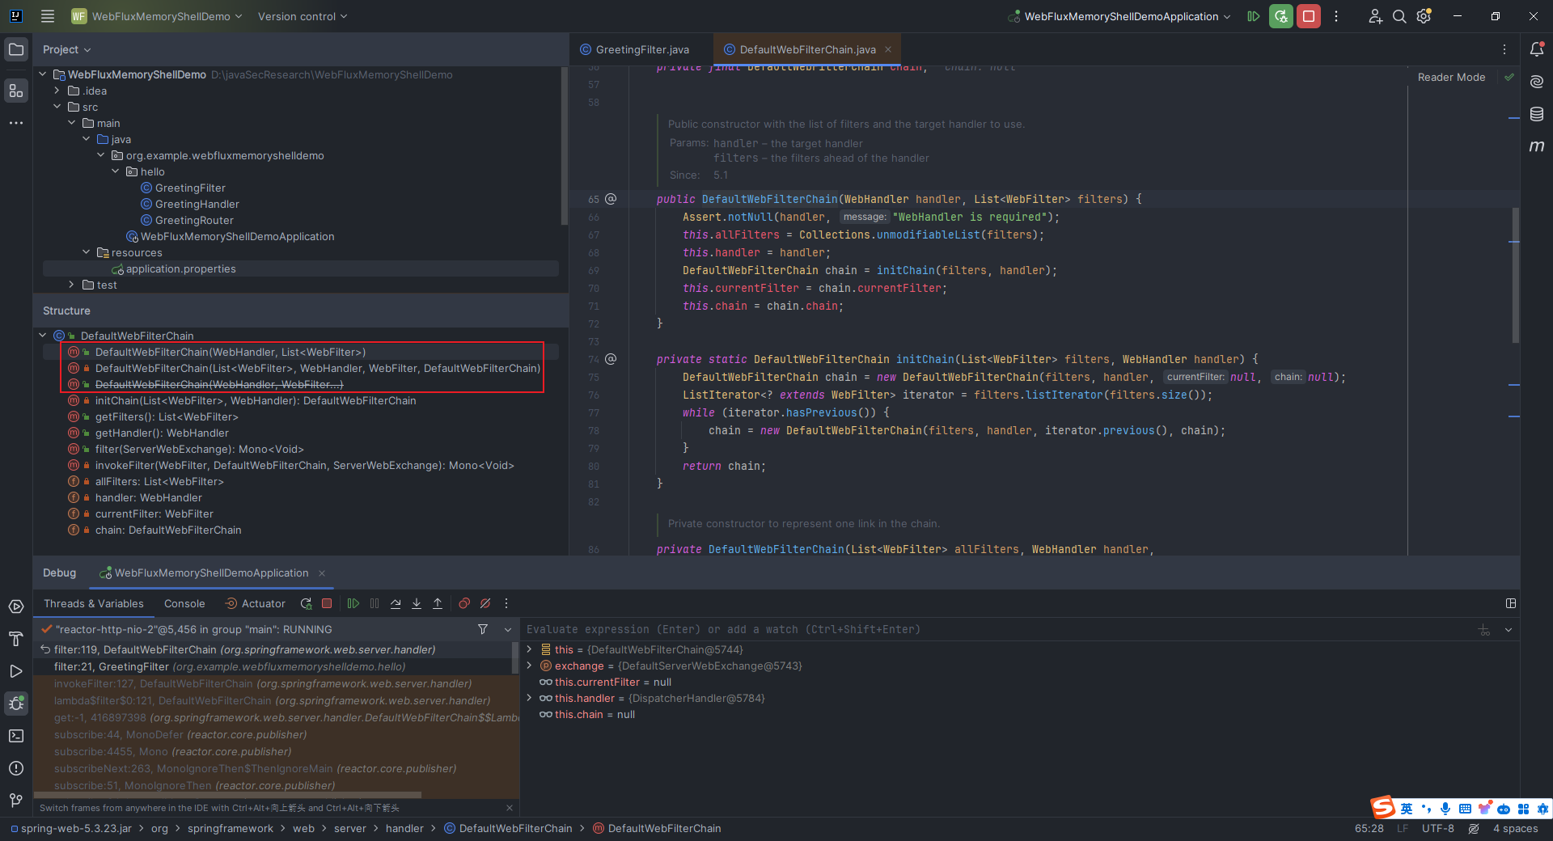Open View Breakpoints icon

point(464,603)
